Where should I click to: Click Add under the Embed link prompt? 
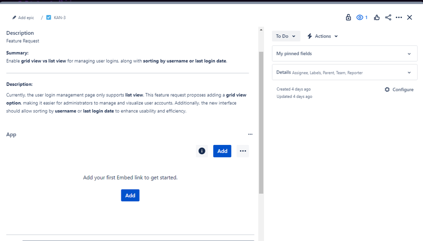(x=130, y=195)
